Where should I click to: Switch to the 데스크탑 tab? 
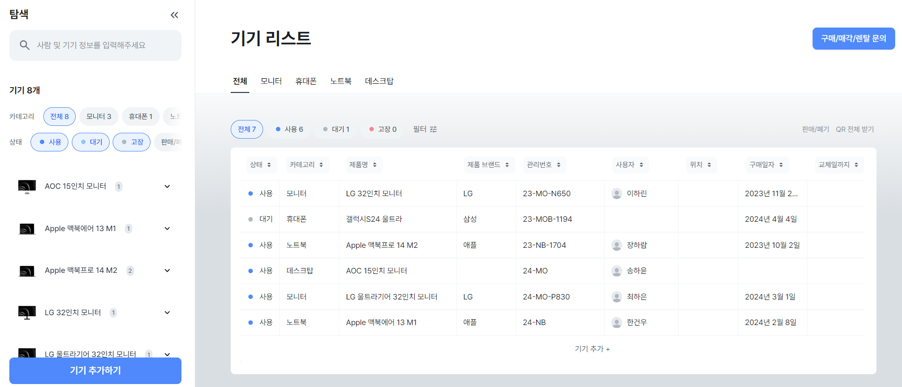coord(379,81)
